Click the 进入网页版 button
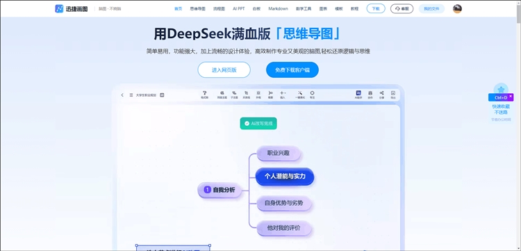The width and height of the screenshot is (521, 251). (x=224, y=70)
